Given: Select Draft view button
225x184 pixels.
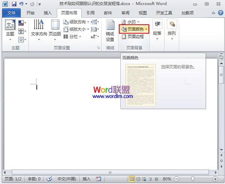Looking at the screenshot, I should click(156, 179).
